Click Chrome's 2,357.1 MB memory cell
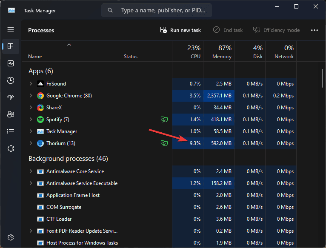The height and width of the screenshot is (248, 326). [x=219, y=96]
